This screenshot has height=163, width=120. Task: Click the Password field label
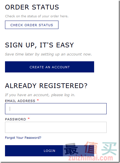point(16,119)
